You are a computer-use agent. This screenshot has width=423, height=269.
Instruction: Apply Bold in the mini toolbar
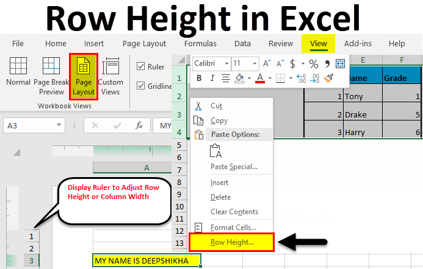point(199,78)
